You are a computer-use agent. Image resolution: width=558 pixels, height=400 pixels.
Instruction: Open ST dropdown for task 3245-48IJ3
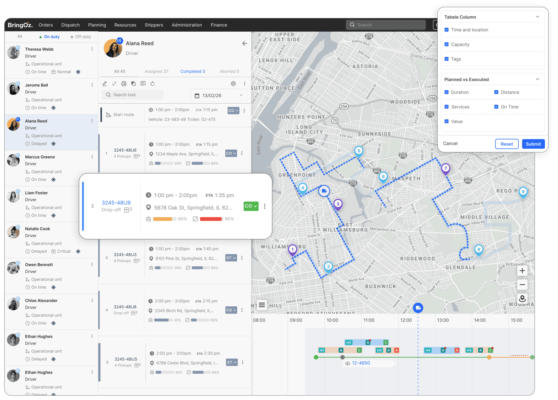tap(231, 258)
